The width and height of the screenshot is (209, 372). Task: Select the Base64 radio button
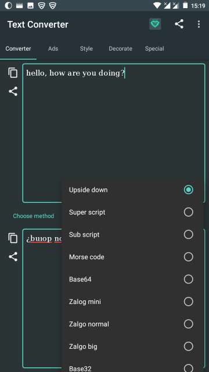tap(188, 279)
